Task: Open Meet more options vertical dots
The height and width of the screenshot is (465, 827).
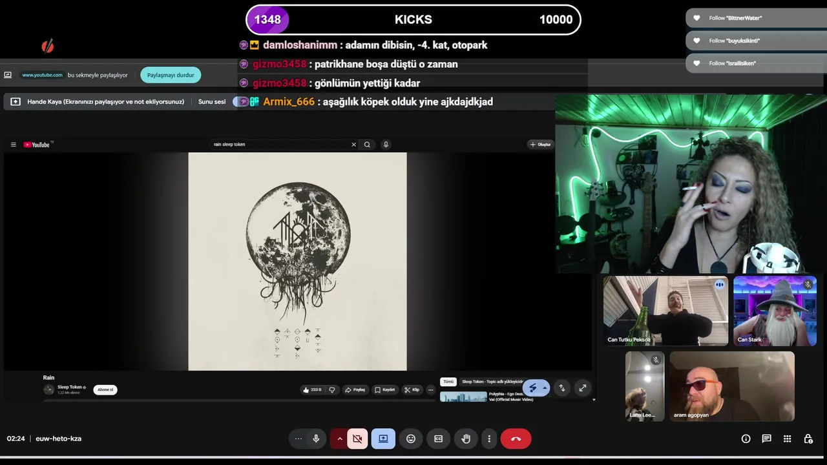Action: pos(489,439)
